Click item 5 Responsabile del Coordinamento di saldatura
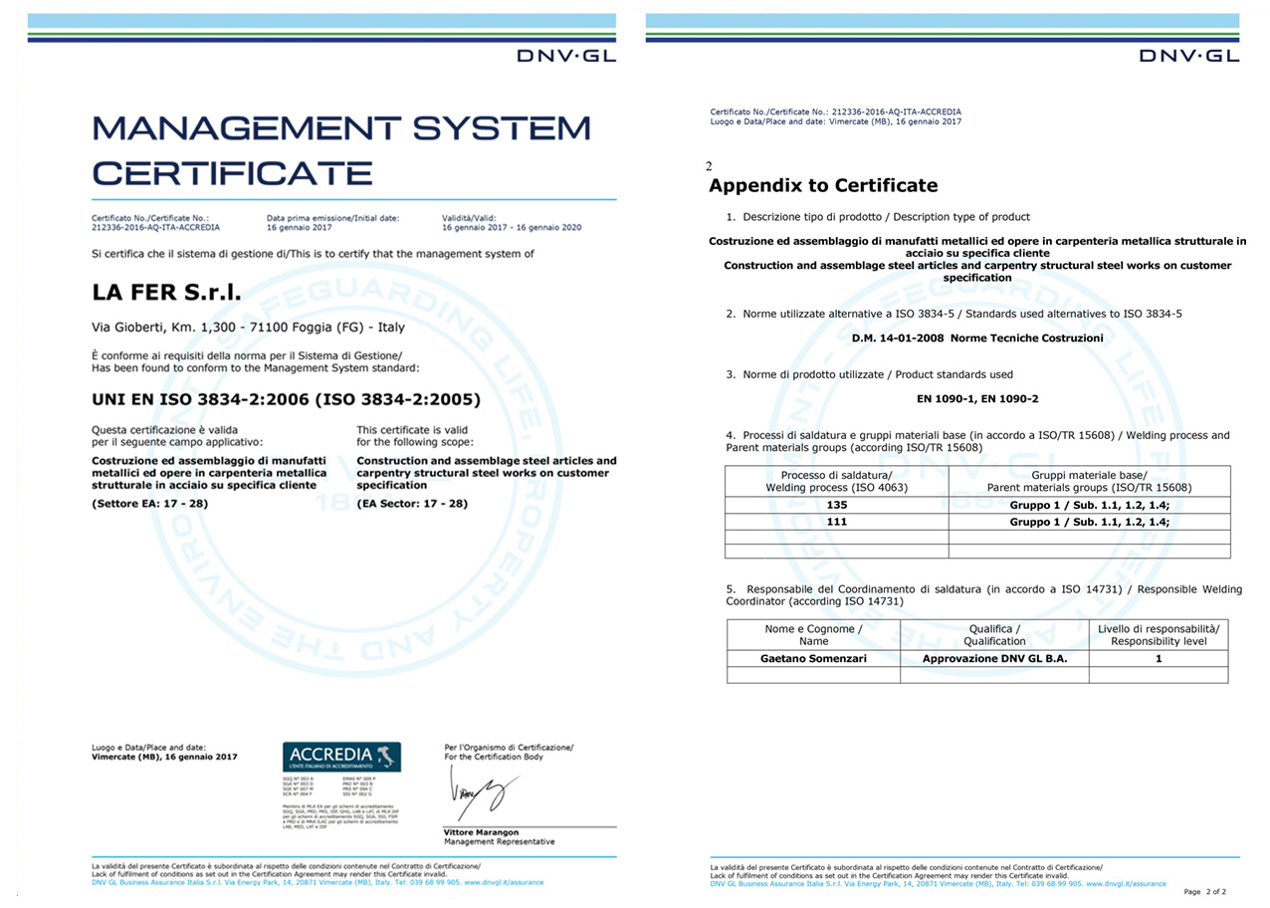 pyautogui.click(x=983, y=595)
